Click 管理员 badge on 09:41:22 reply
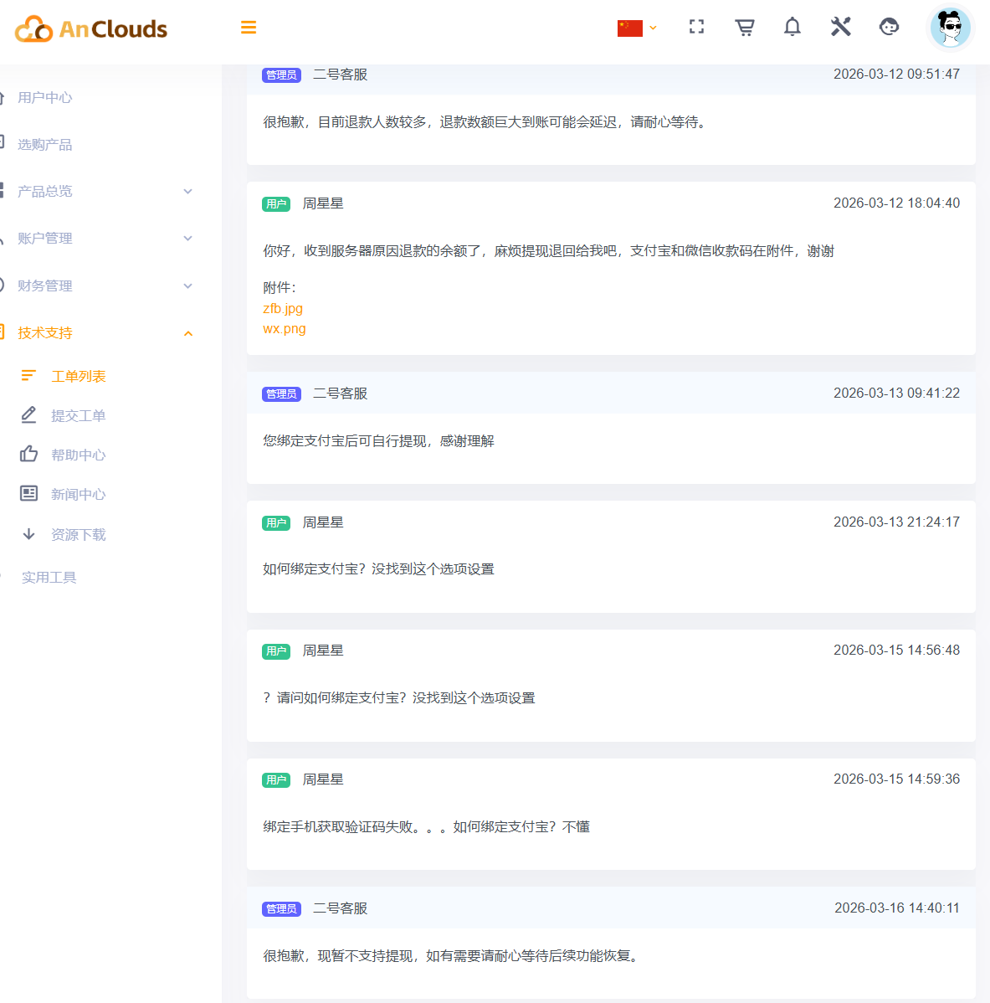This screenshot has width=990, height=1003. pyautogui.click(x=281, y=394)
